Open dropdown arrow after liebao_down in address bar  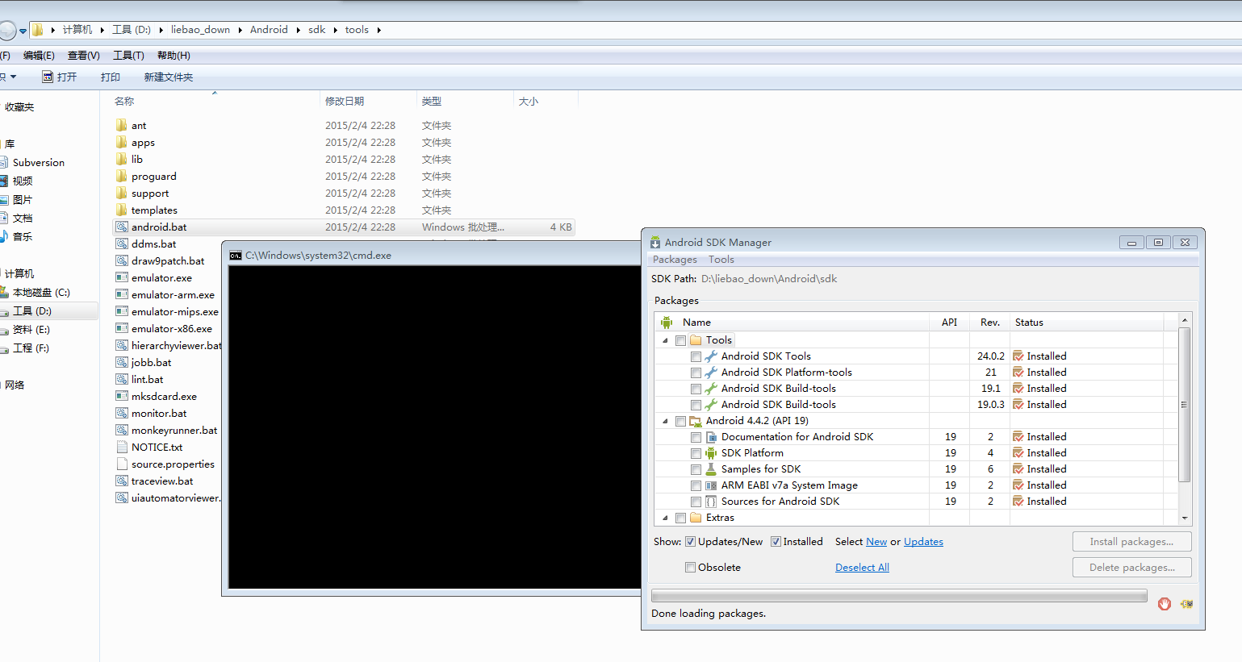coord(240,30)
